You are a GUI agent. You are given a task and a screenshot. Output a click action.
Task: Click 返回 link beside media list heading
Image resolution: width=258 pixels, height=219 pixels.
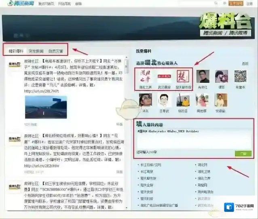tap(245, 63)
